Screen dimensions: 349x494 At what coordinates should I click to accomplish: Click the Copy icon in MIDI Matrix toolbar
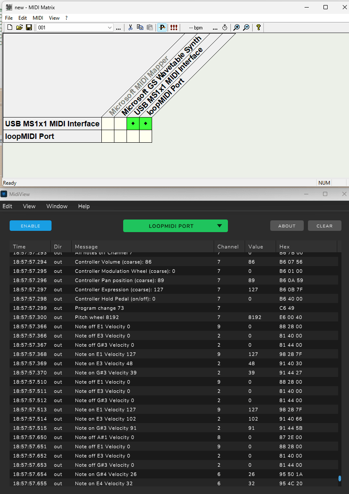tap(140, 27)
